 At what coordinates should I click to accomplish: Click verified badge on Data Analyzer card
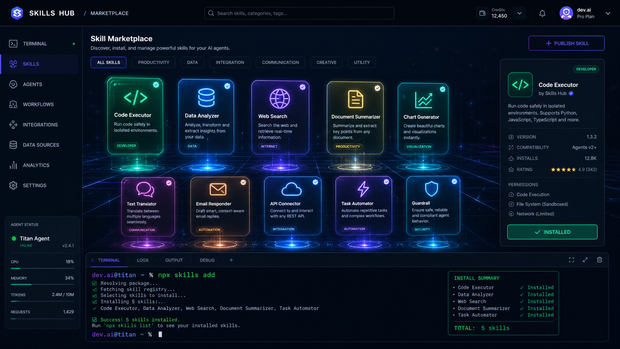(x=227, y=86)
